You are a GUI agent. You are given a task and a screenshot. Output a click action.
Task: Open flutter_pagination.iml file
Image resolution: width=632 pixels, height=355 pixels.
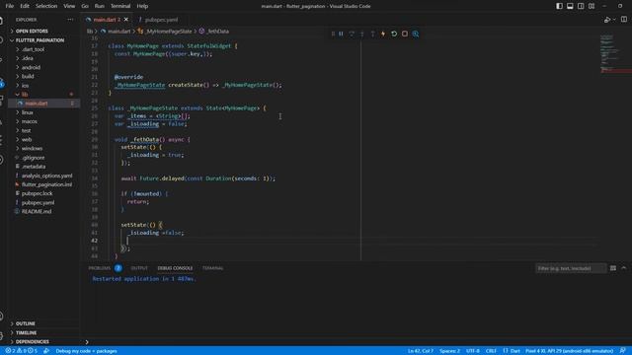point(43,184)
